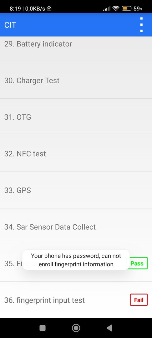
Task: Open the GPS test
Action: [x=76, y=190]
